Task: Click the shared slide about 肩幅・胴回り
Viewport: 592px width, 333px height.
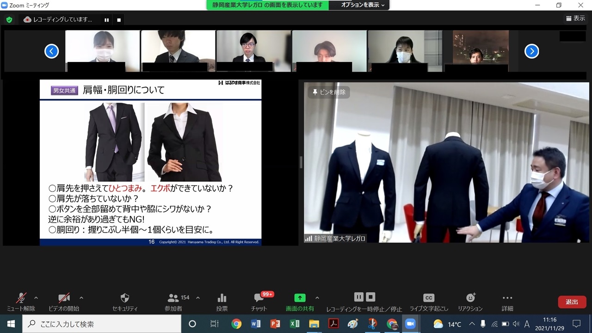Action: (x=150, y=162)
